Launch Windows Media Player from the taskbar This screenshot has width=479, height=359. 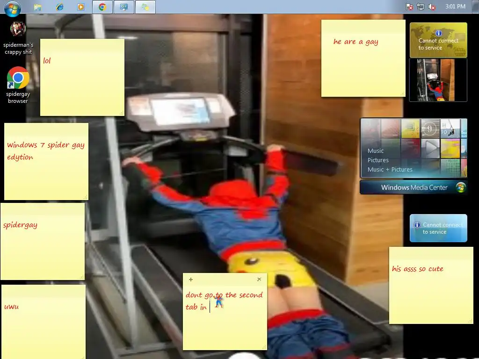pyautogui.click(x=81, y=7)
